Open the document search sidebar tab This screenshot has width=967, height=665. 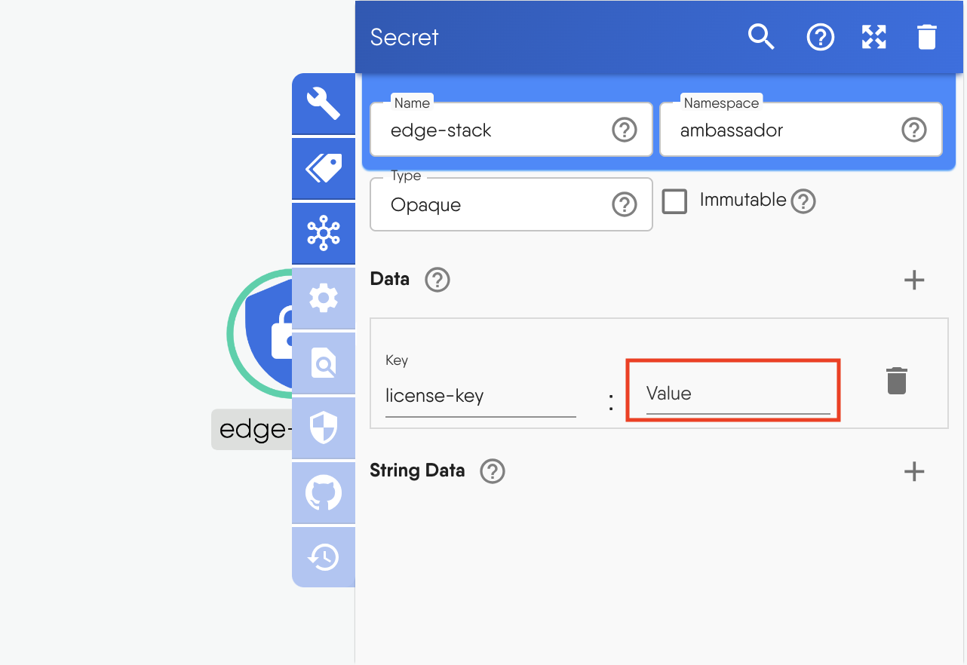324,363
